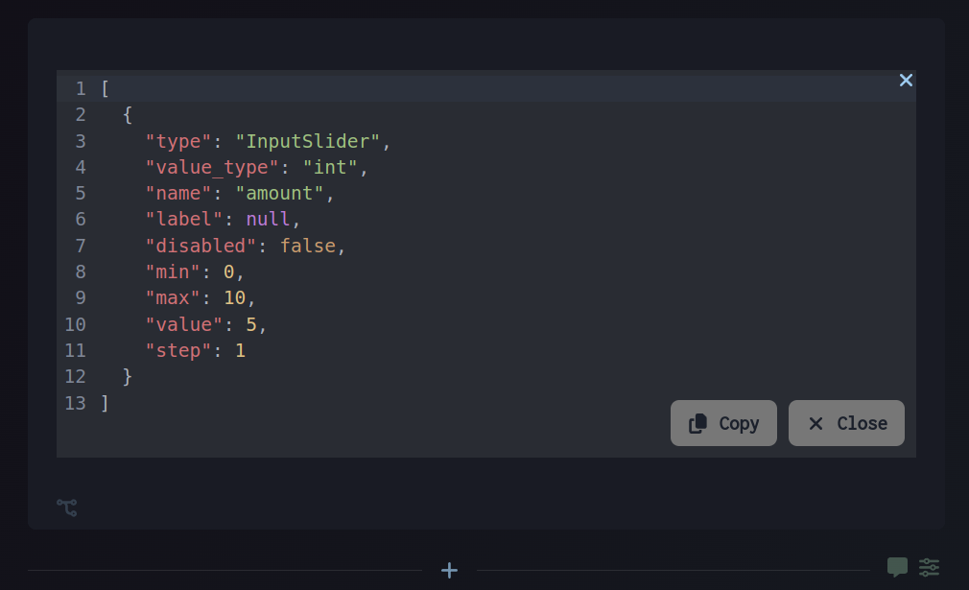Image resolution: width=969 pixels, height=590 pixels.
Task: Dismiss the JSON viewer with the top X icon
Action: (x=906, y=81)
